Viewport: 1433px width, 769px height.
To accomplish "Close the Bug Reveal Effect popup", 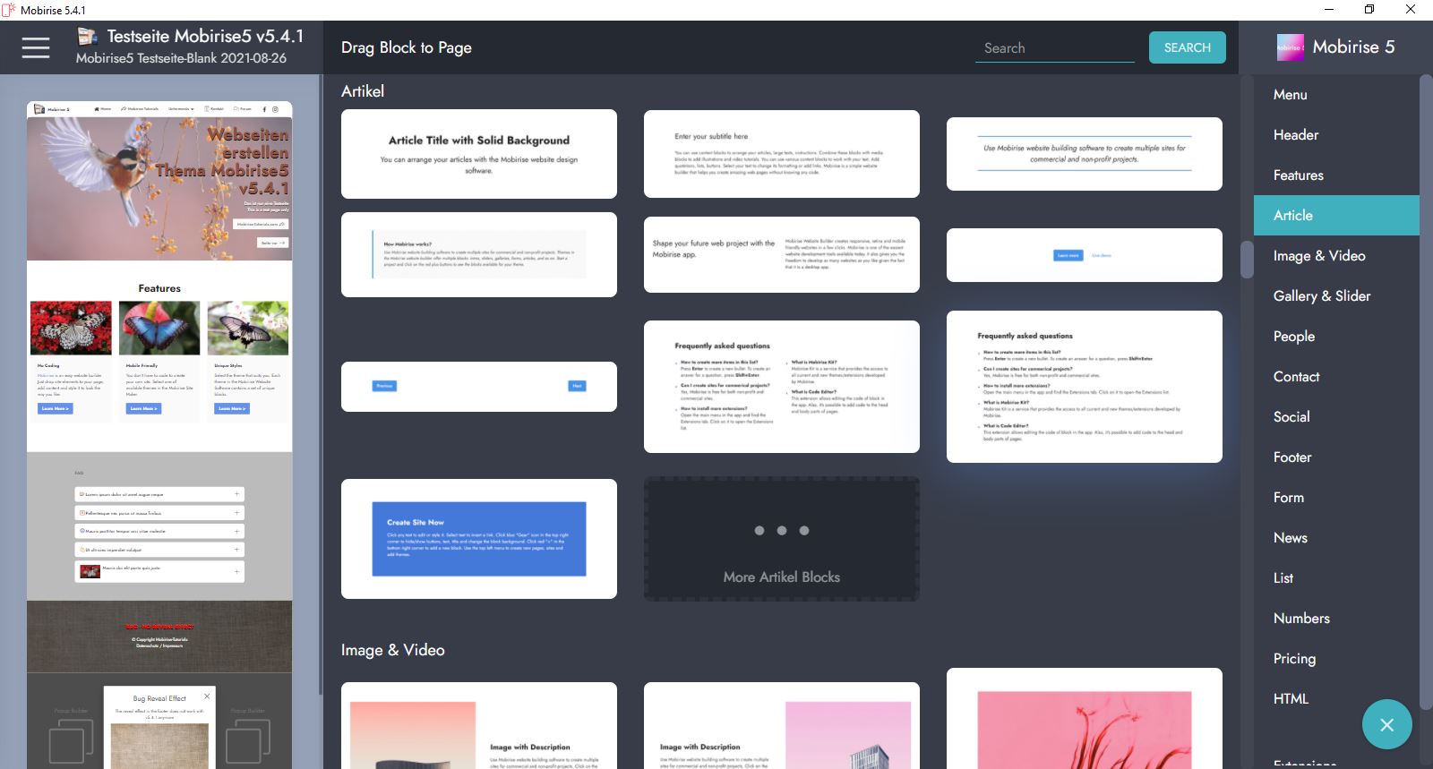I will click(x=207, y=696).
